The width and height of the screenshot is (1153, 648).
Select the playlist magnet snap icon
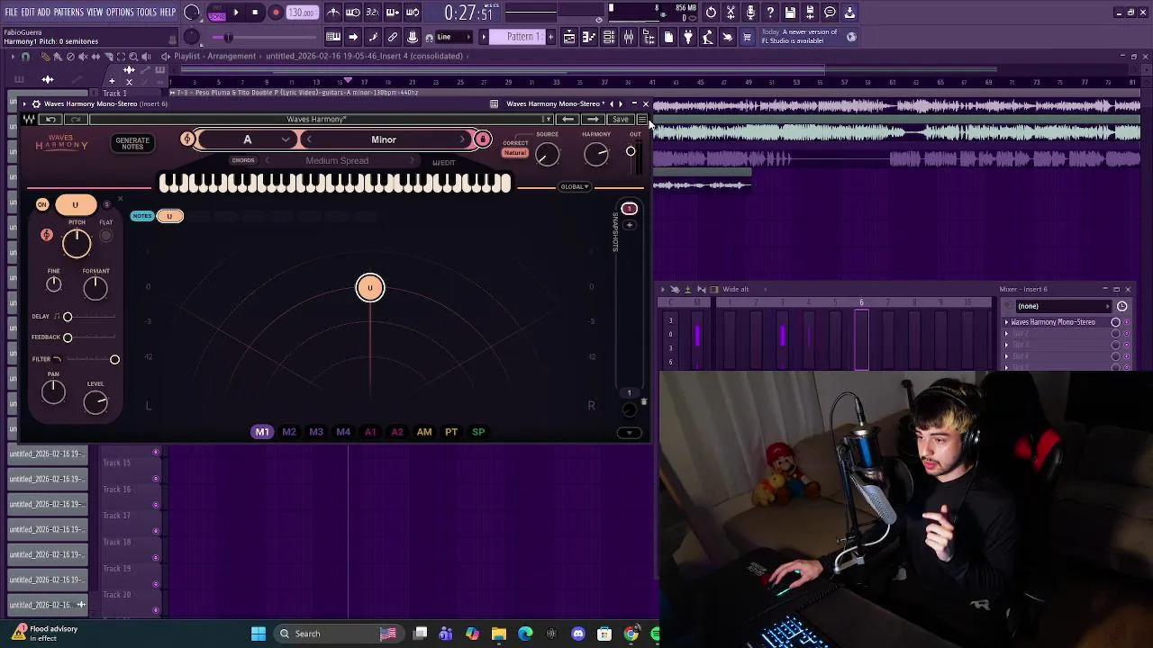pos(25,56)
